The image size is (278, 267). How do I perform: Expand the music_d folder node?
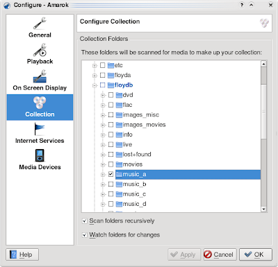103,205
